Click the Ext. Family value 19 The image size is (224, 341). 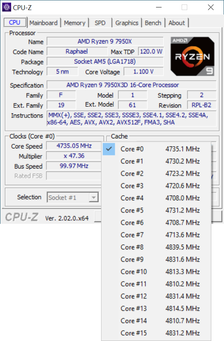click(61, 105)
